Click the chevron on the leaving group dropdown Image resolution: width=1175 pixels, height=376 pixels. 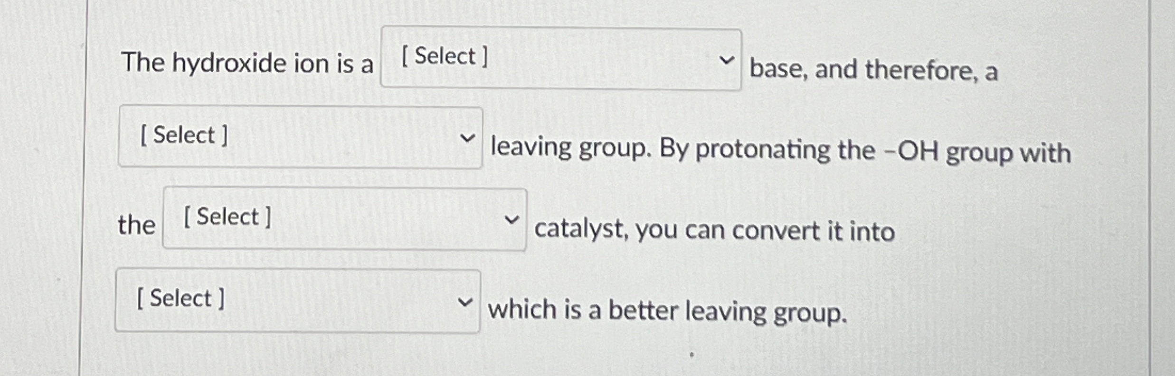(x=467, y=139)
